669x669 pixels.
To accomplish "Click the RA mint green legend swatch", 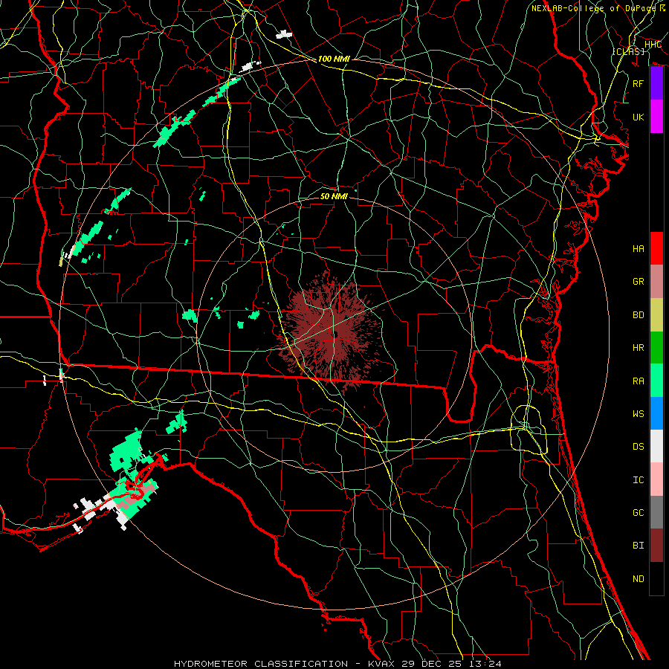I will click(656, 381).
